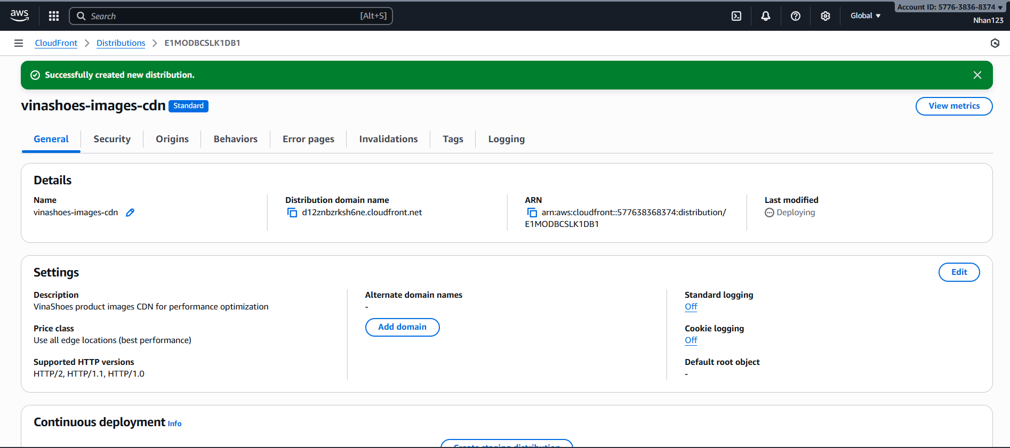Open the Cookie logging Off link
The width and height of the screenshot is (1010, 448).
coord(691,340)
